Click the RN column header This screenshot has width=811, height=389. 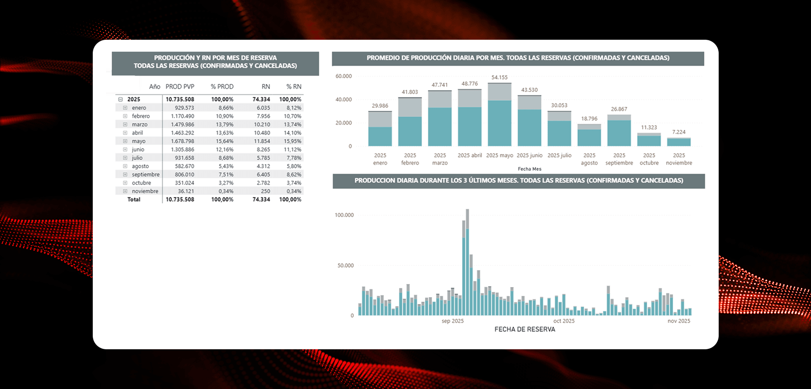pyautogui.click(x=265, y=87)
